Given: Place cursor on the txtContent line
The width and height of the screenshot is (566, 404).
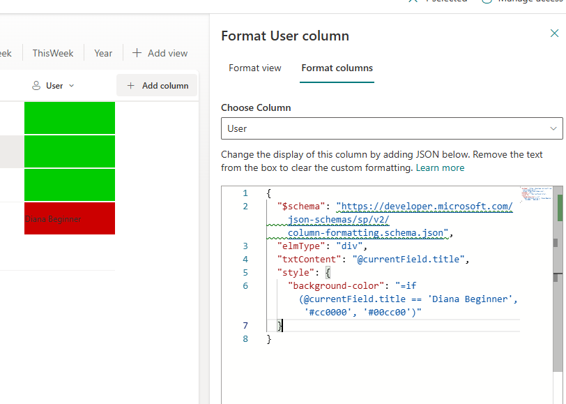Looking at the screenshot, I should click(x=369, y=259).
